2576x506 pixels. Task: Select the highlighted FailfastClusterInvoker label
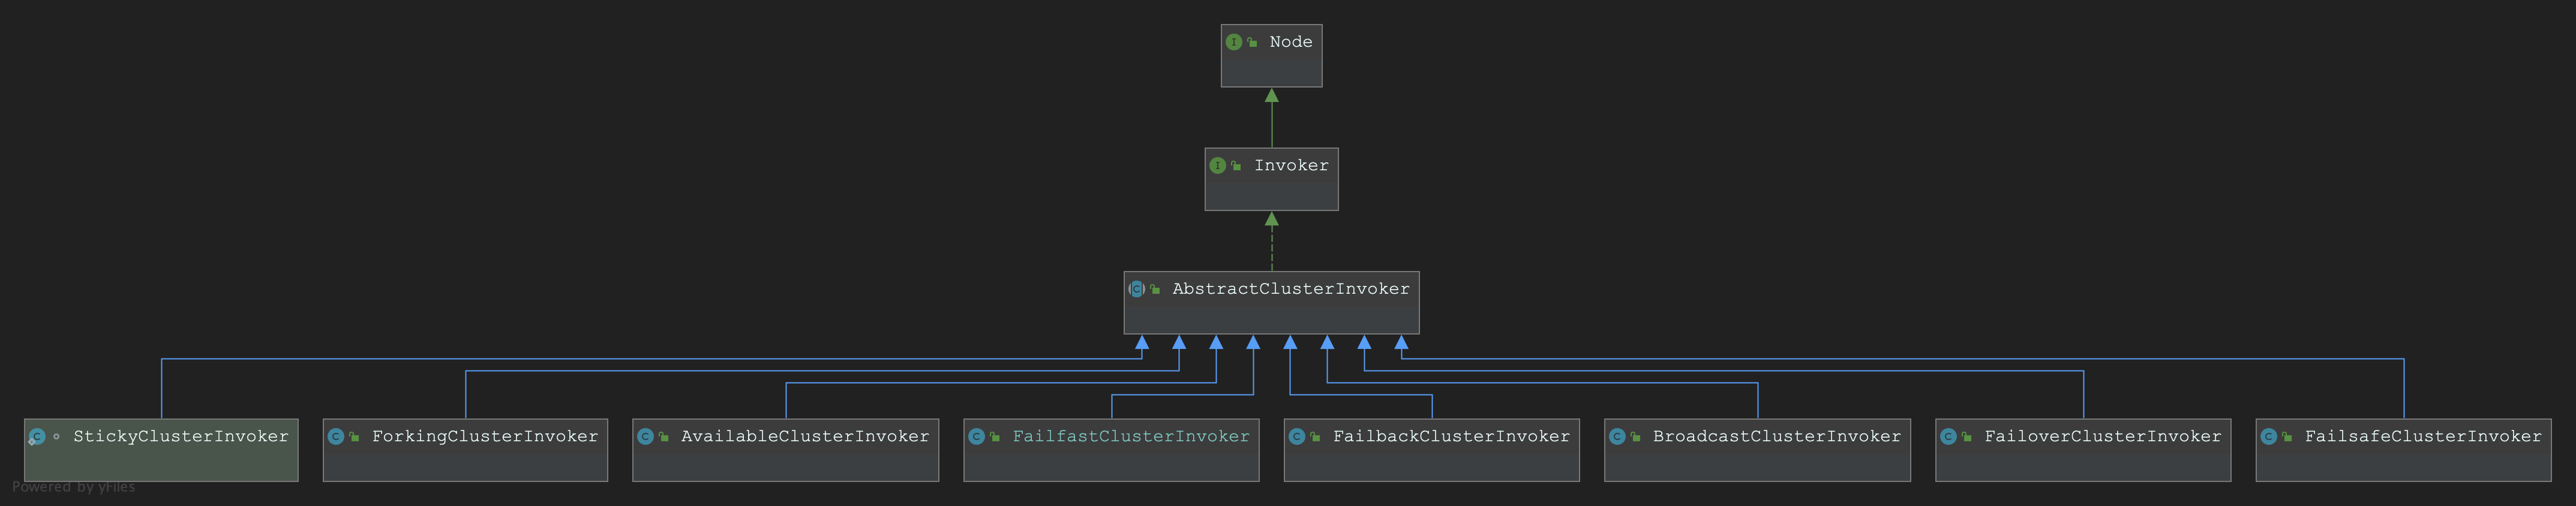(x=1131, y=437)
